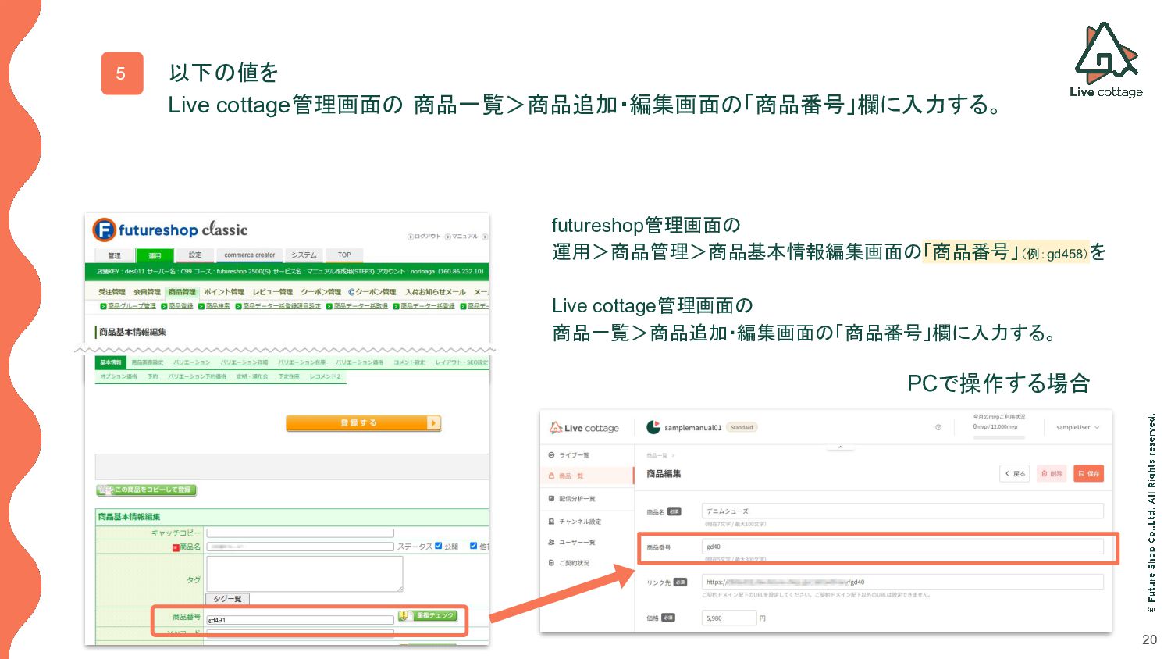Click the 削除 delete button
The image size is (1171, 659).
(1052, 473)
